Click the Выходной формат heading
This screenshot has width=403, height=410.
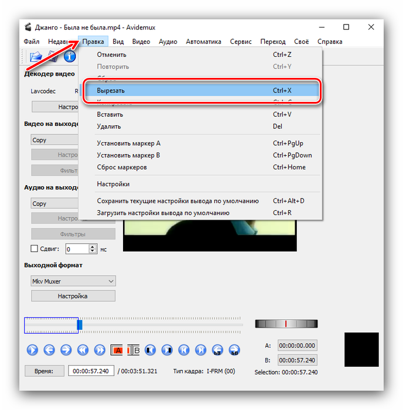click(53, 265)
